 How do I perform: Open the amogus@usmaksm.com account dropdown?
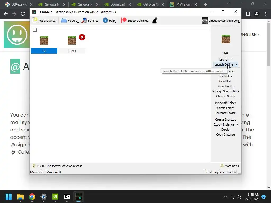(221, 21)
